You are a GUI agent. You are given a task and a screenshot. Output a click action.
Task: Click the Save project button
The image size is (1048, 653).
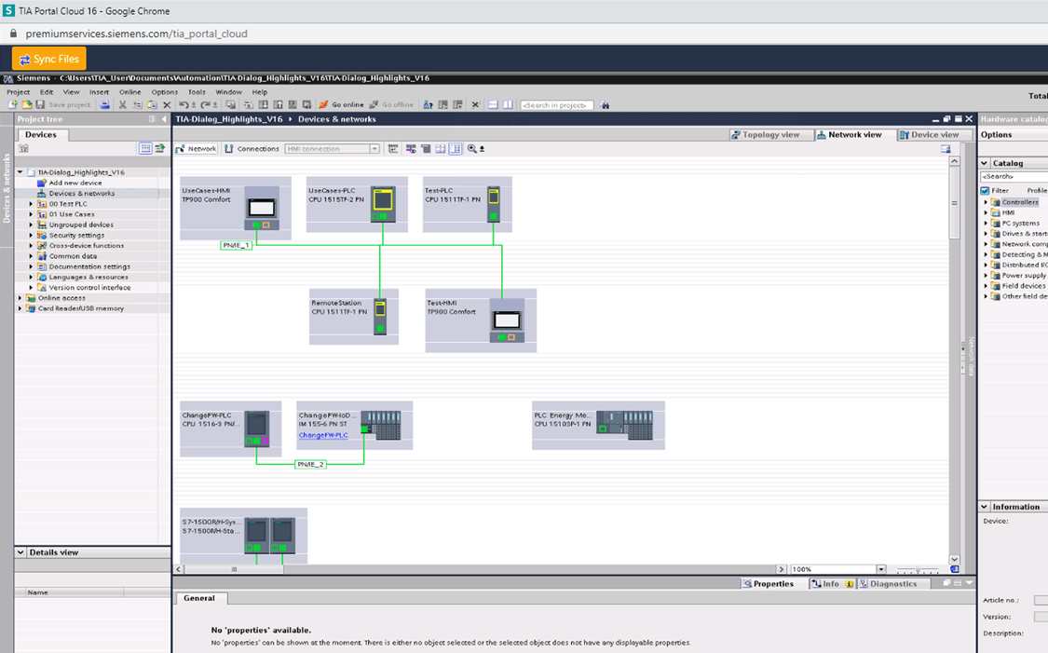point(62,105)
